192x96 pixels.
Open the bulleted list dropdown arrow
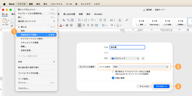(x=82, y=20)
